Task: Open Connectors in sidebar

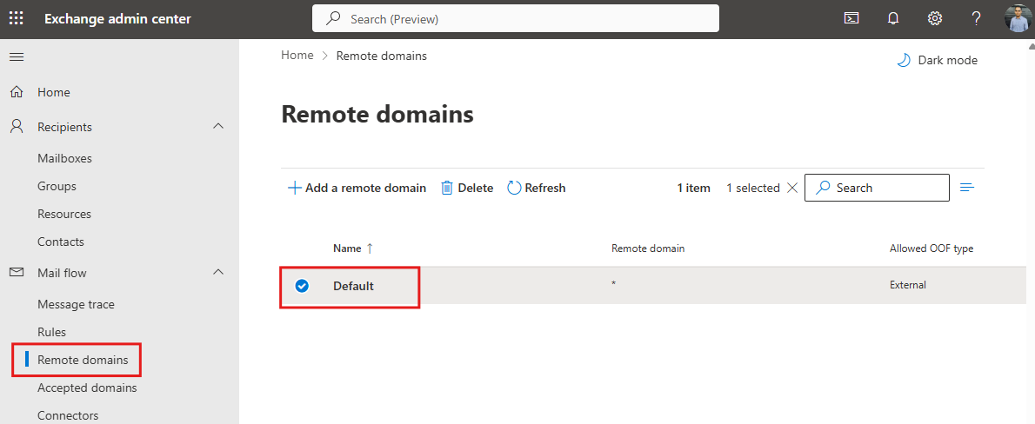Action: tap(68, 415)
